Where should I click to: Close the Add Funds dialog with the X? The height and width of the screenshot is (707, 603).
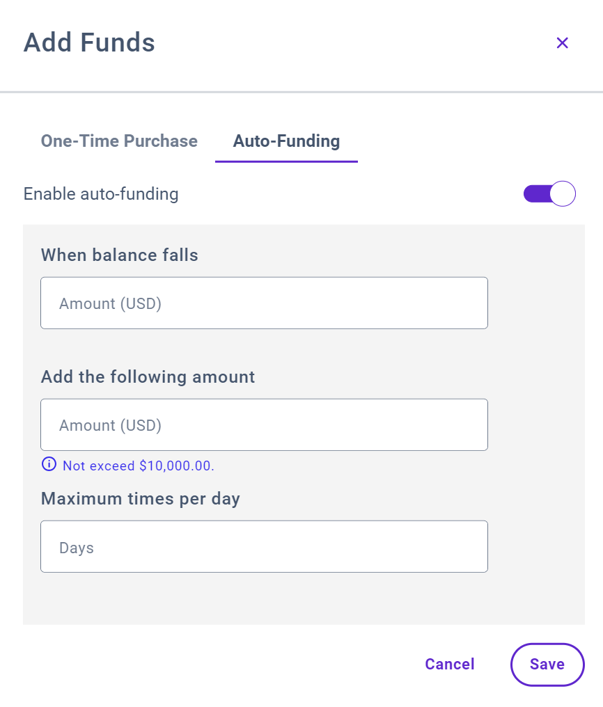(x=563, y=42)
